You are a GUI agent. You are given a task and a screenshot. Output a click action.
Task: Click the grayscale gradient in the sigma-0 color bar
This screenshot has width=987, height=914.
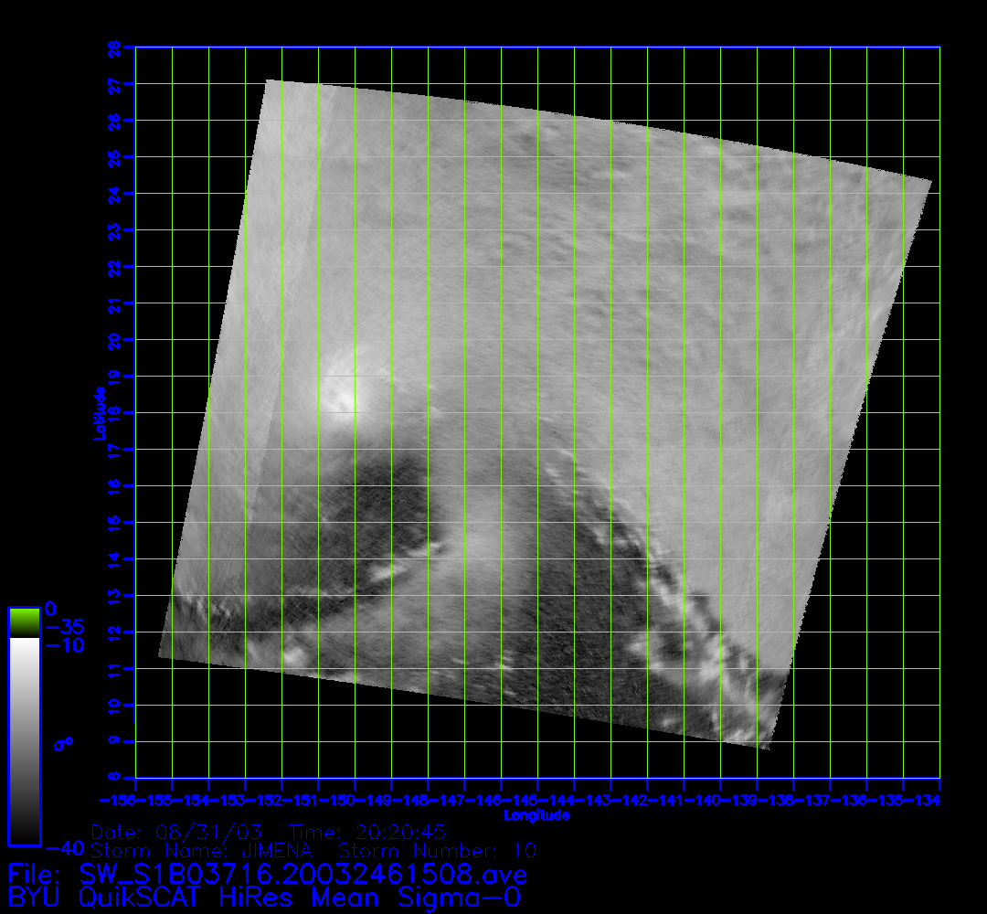coord(24,740)
